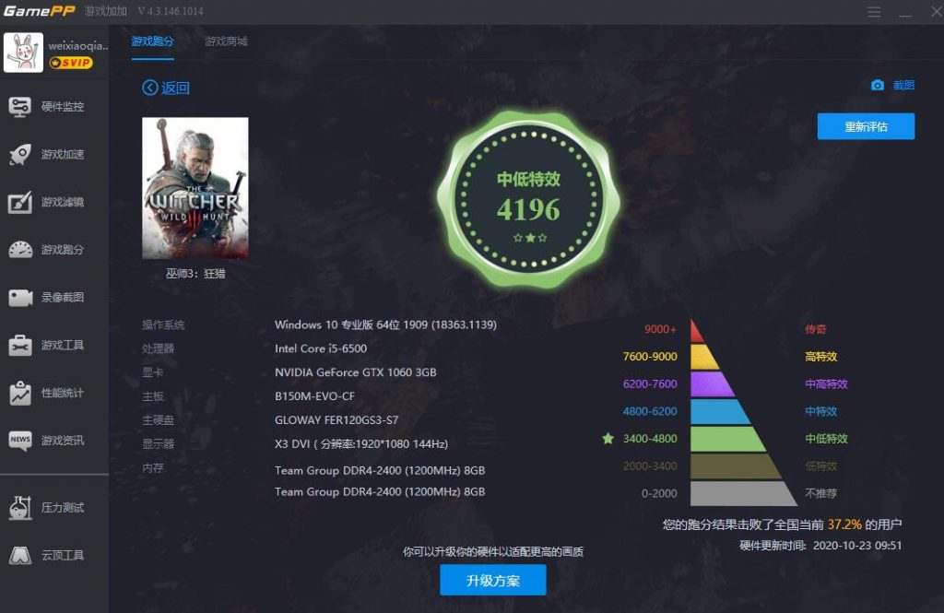The width and height of the screenshot is (944, 613).
Task: Click the screenshot camera icon beside 截图
Action: coord(878,86)
